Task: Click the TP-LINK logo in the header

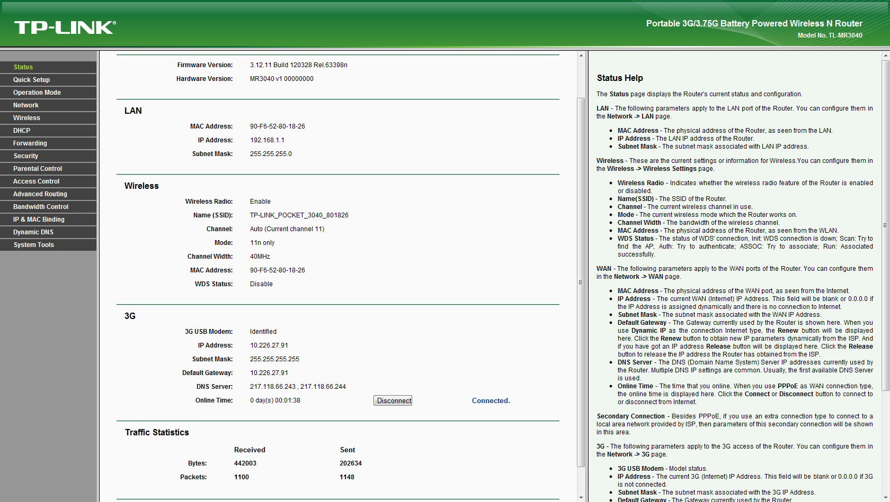Action: pos(65,28)
